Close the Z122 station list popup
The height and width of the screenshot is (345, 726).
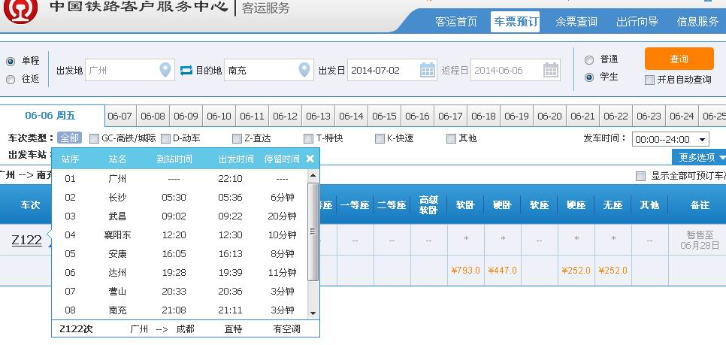coord(310,159)
